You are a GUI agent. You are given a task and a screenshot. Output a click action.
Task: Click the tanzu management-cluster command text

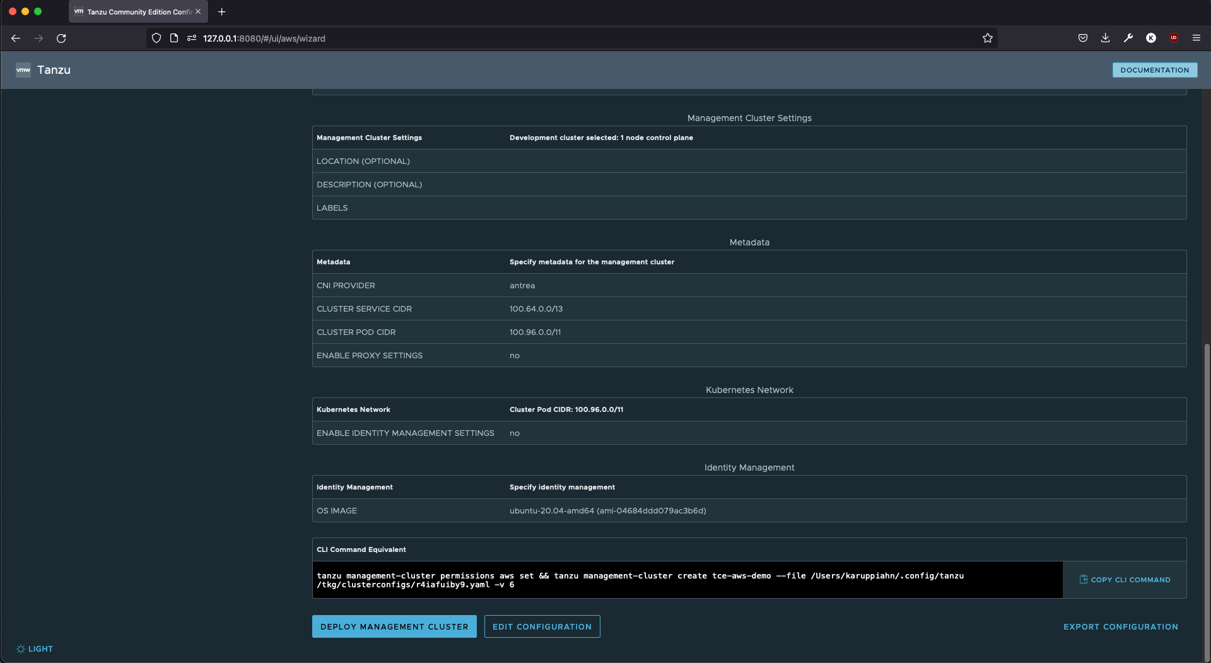[640, 580]
